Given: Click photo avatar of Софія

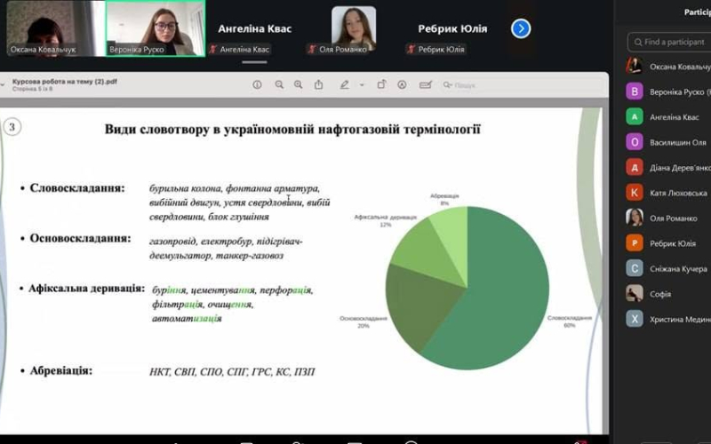Looking at the screenshot, I should [x=635, y=294].
